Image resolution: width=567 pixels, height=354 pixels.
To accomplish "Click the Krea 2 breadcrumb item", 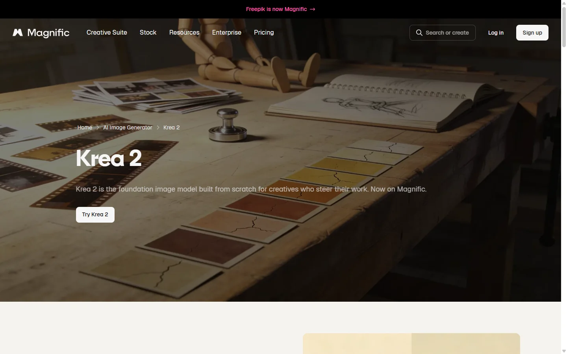I will coord(172,127).
